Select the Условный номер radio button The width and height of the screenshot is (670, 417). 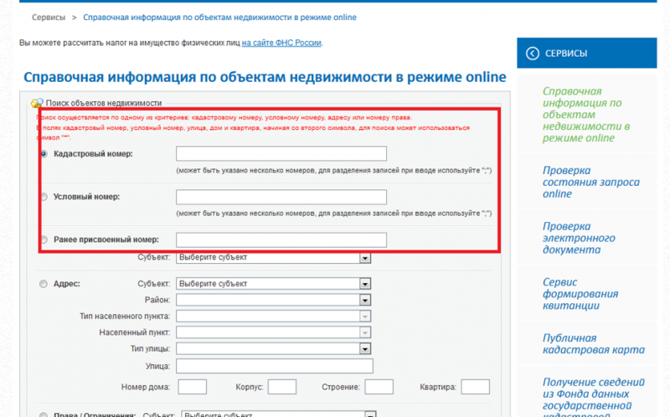(x=44, y=197)
